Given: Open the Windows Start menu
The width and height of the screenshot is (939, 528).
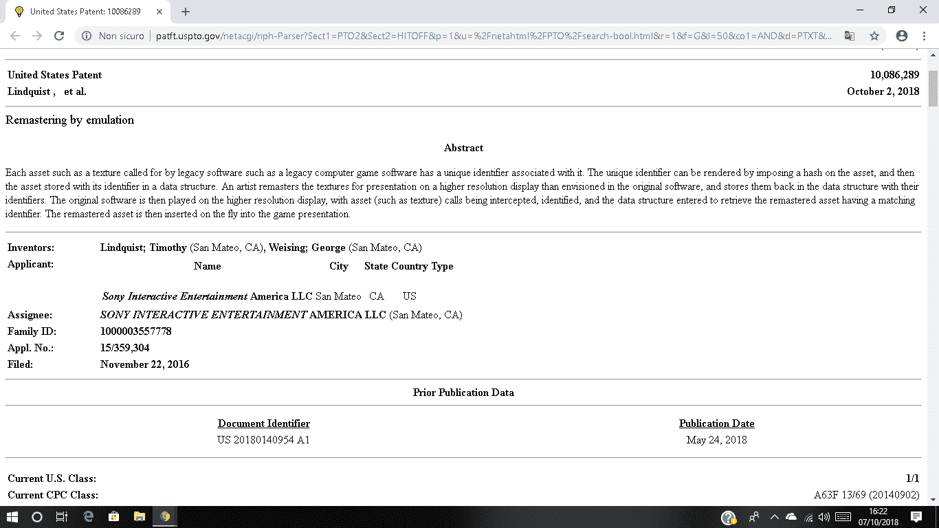Looking at the screenshot, I should (x=12, y=517).
